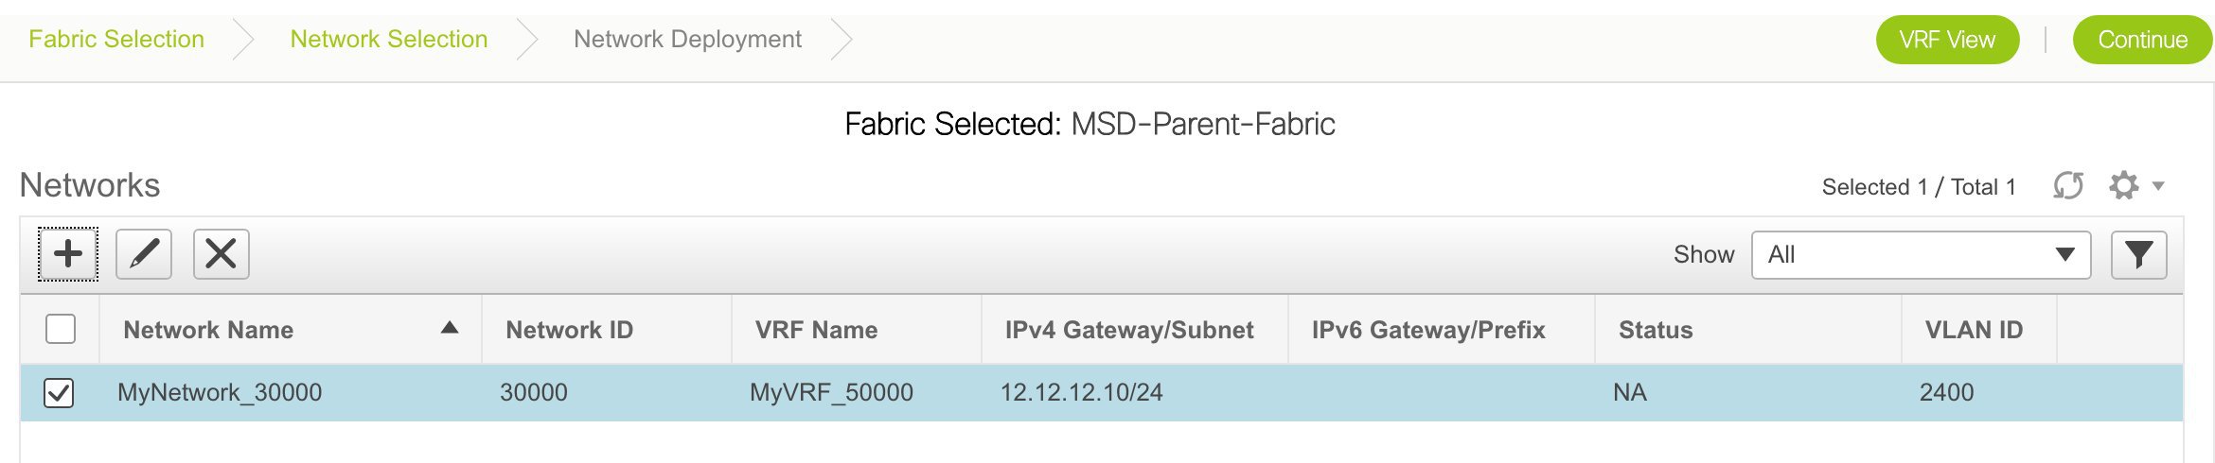
Task: Click the Show dropdown arrow
Action: (x=2065, y=254)
